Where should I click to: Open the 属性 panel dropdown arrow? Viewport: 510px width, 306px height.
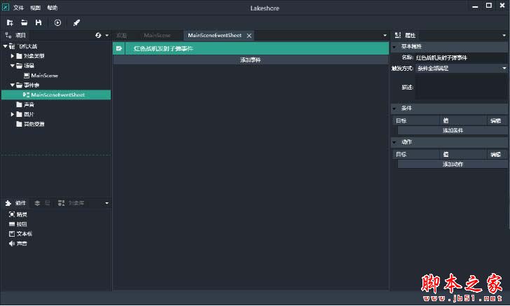coord(504,35)
